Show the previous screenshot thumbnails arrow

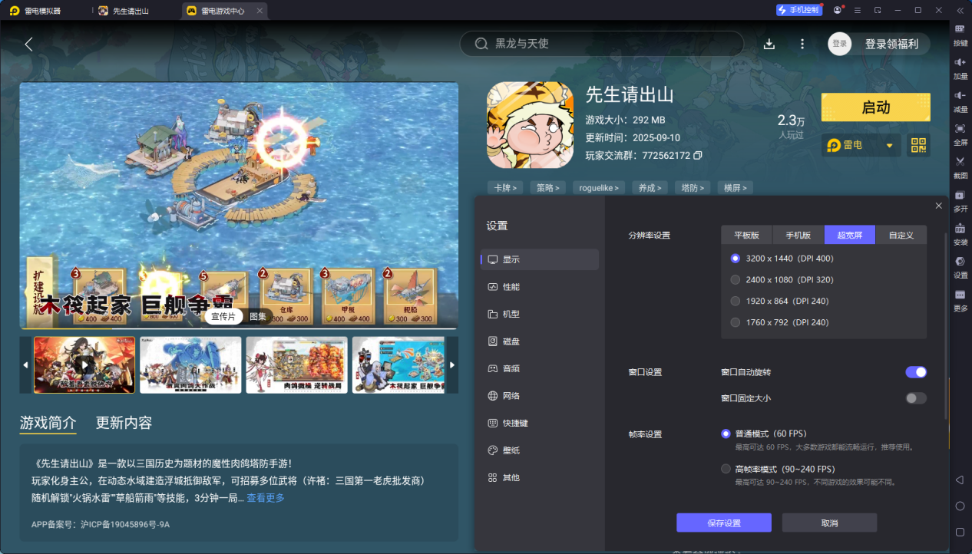point(25,364)
